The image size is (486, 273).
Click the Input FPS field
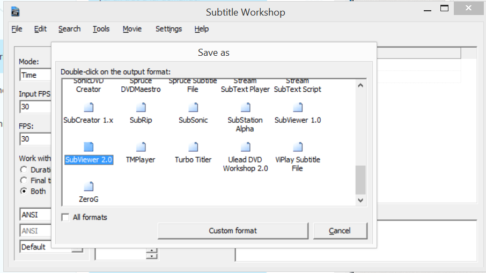(35, 107)
